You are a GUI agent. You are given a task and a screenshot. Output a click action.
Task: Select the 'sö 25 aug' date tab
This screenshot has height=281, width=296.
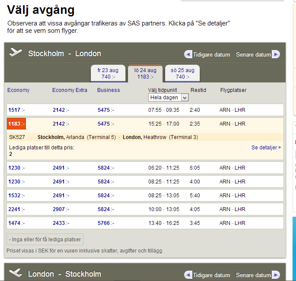pyautogui.click(x=182, y=73)
